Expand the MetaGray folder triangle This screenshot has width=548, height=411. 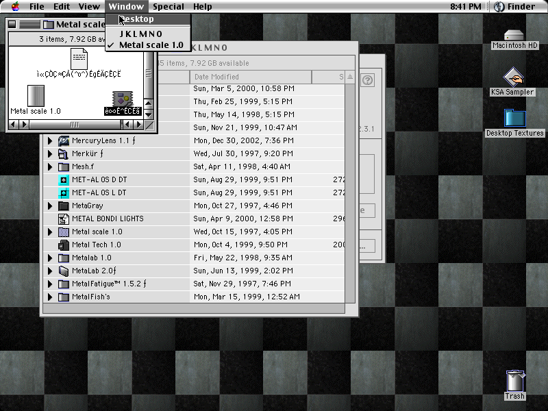(x=50, y=206)
